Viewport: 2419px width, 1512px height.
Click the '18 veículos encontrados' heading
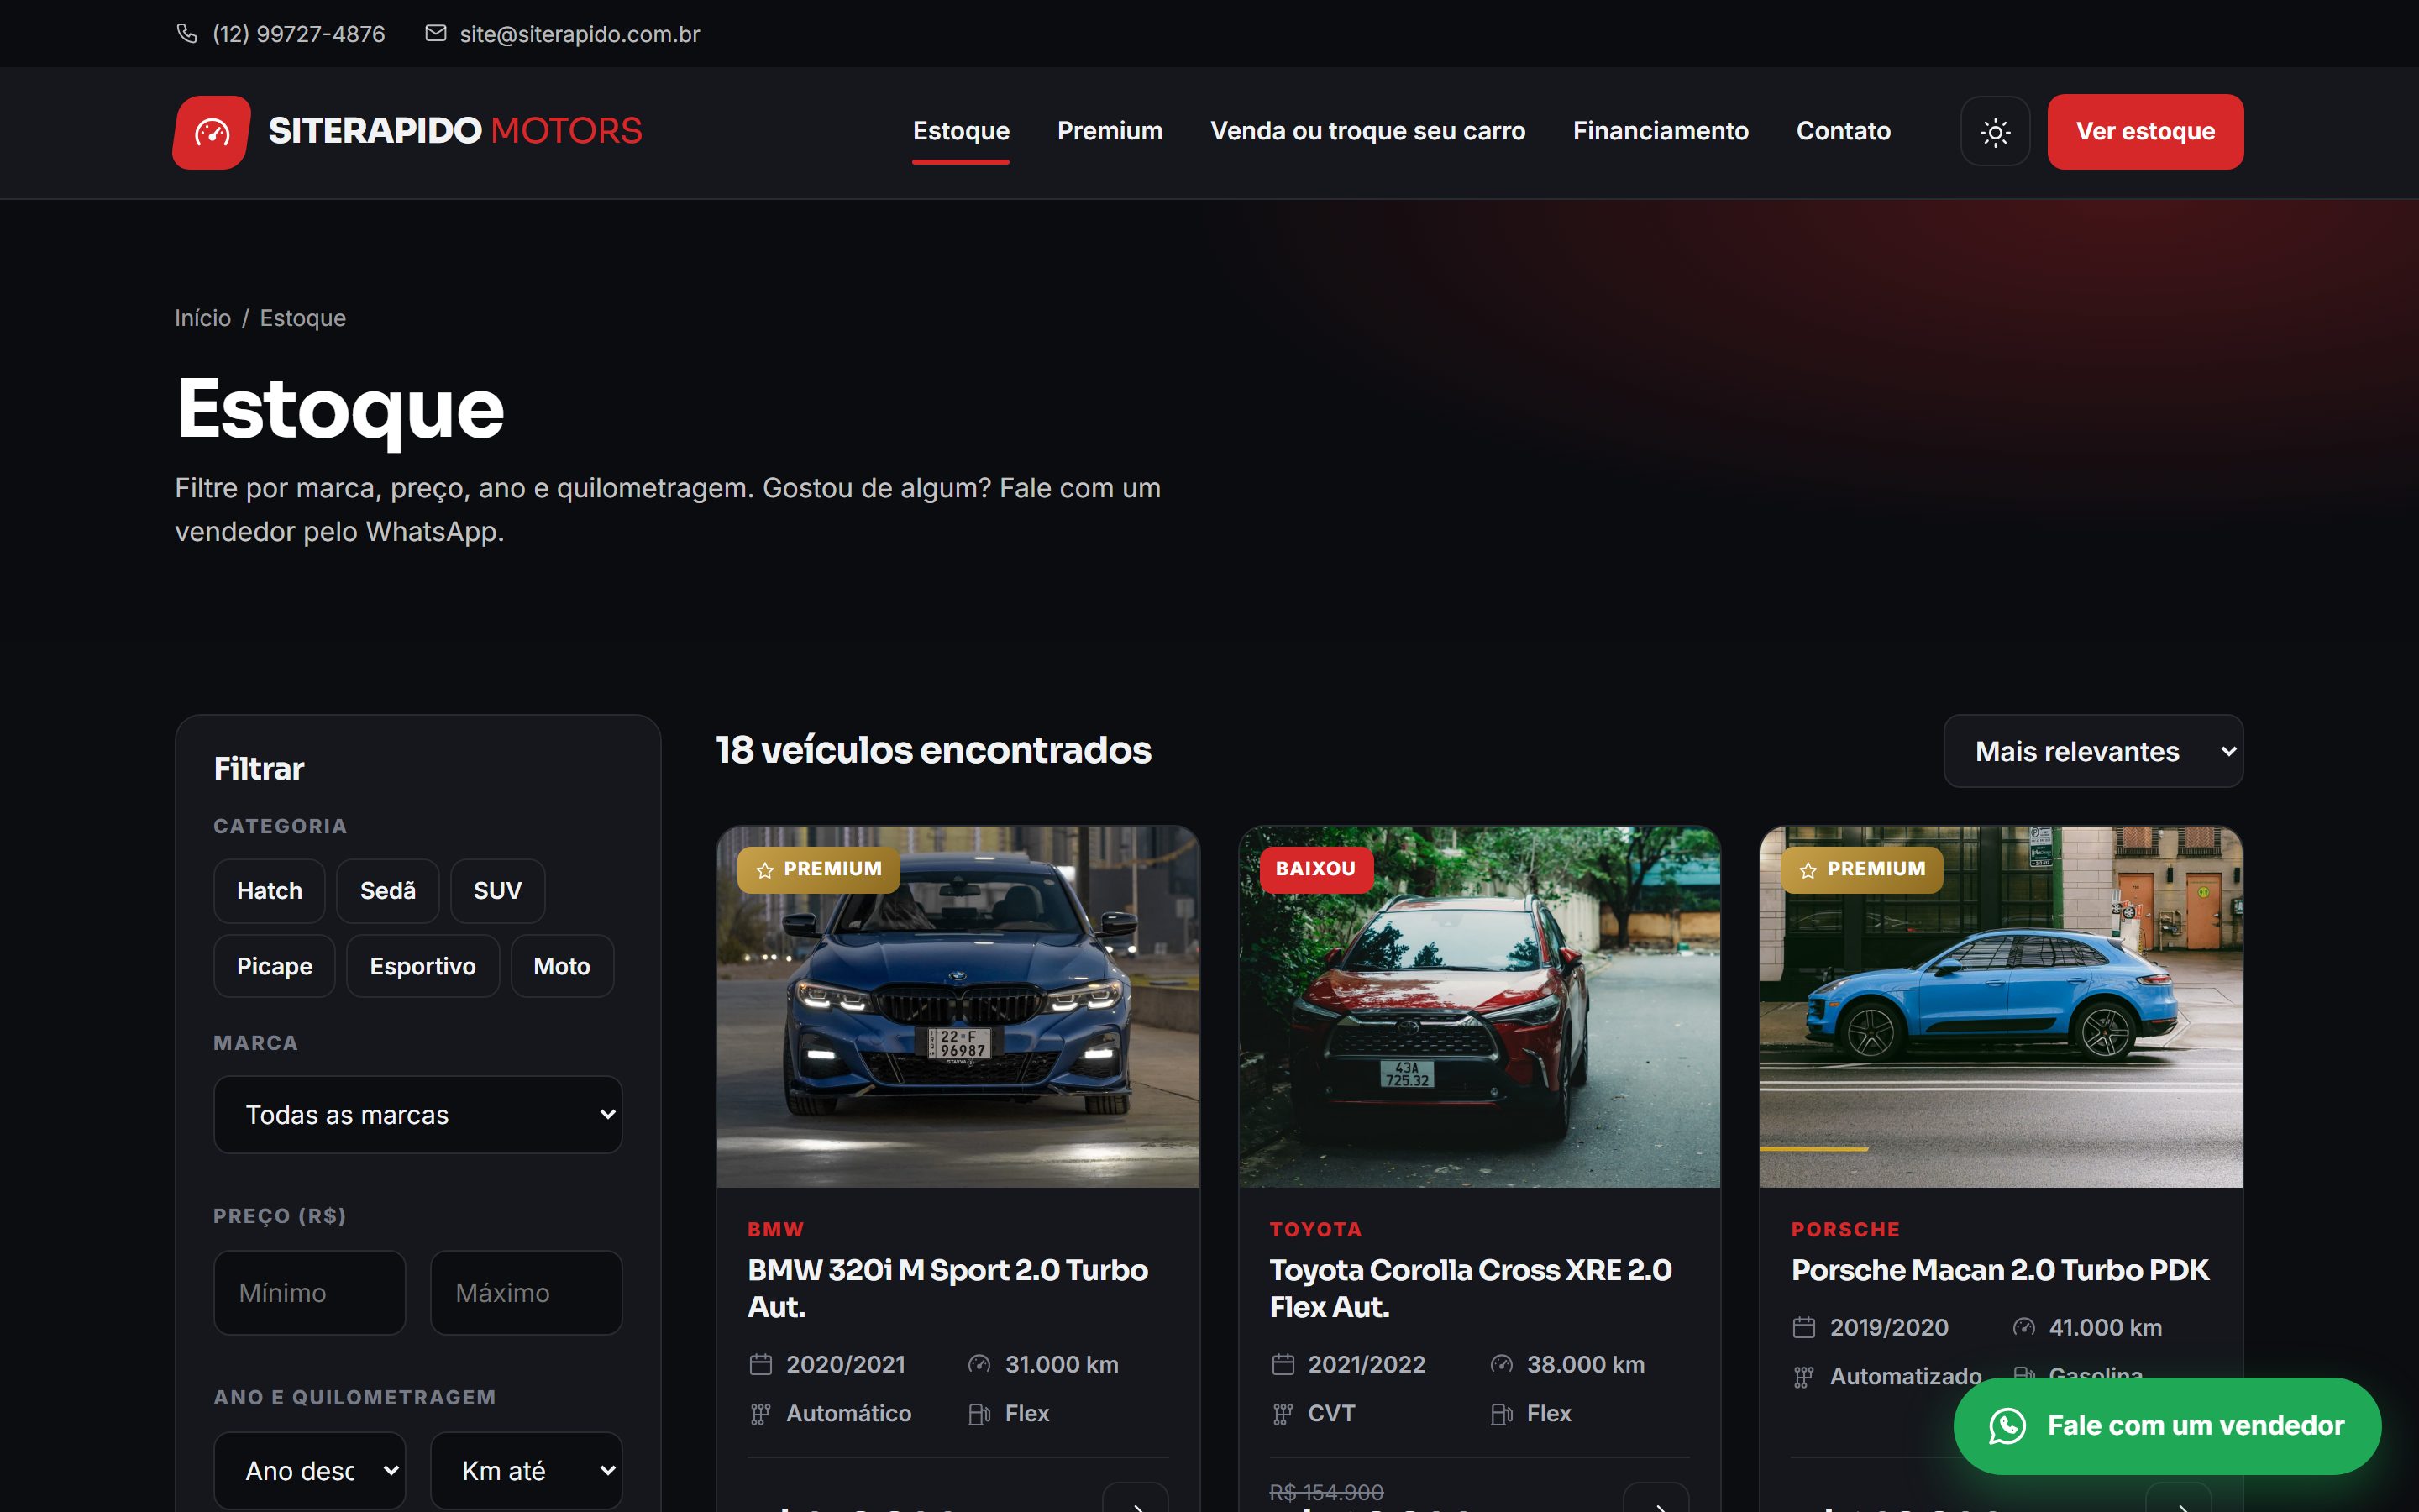[x=934, y=750]
